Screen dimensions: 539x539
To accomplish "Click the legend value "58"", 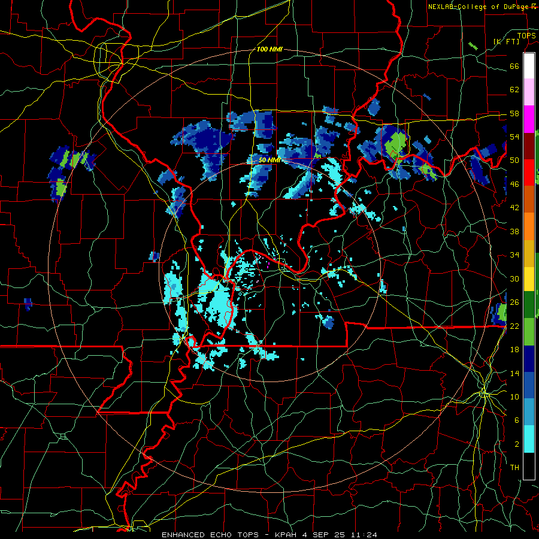I will [514, 113].
